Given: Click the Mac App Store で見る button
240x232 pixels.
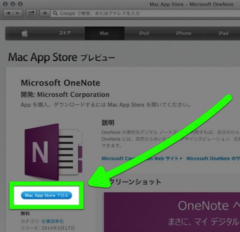Looking at the screenshot, I should (x=46, y=195).
